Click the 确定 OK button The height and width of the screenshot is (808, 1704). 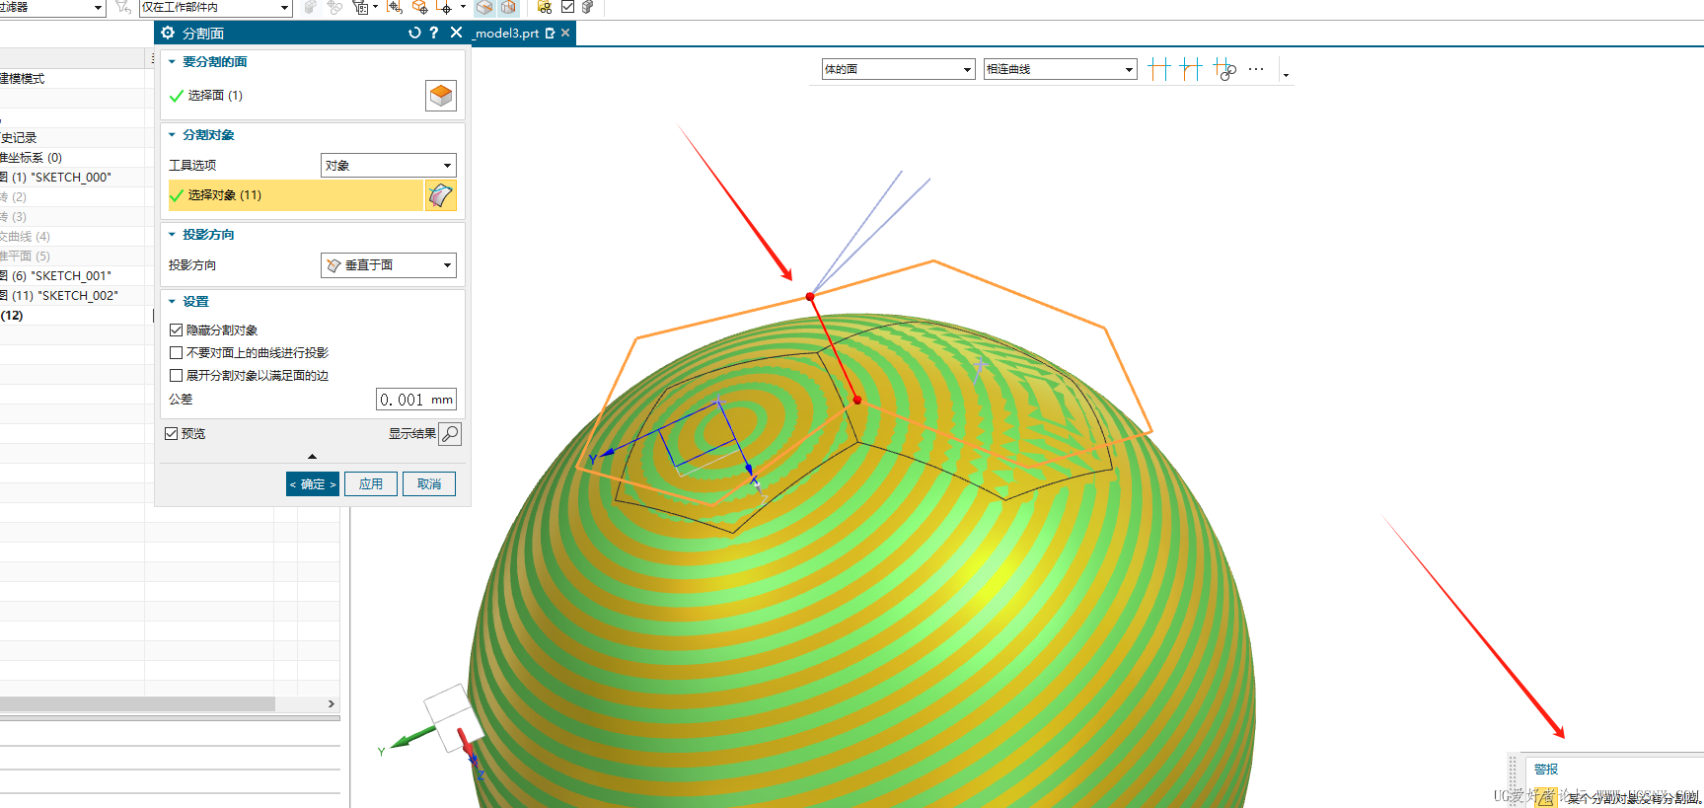(313, 483)
